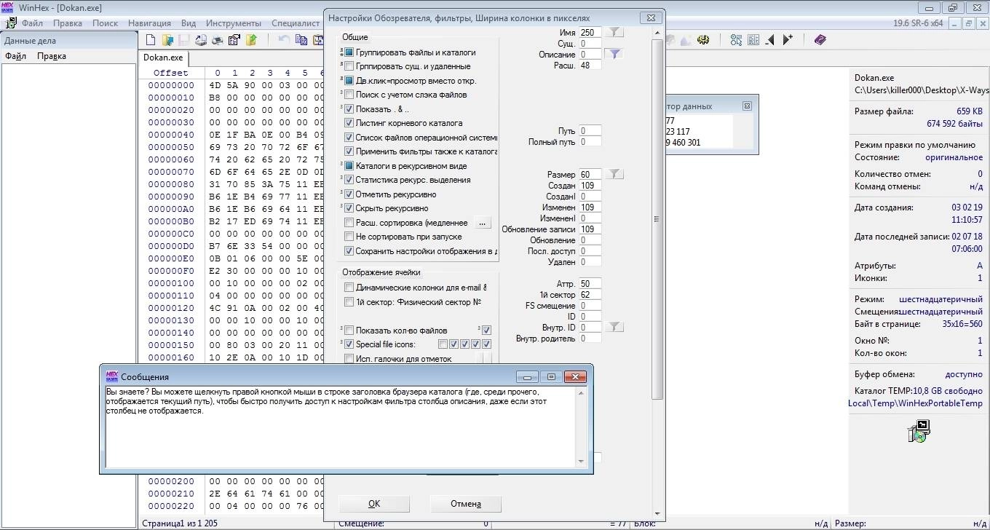990x530 pixels.
Task: Click the Copy block toolbar icon
Action: [301, 40]
